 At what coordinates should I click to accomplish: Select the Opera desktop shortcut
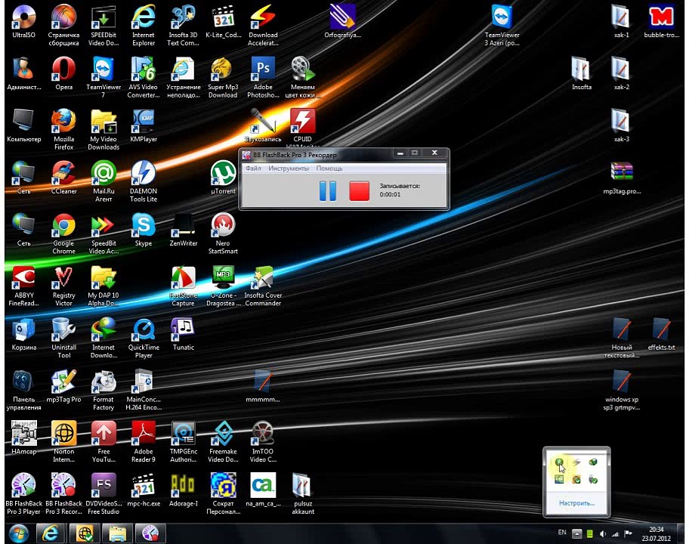[63, 74]
